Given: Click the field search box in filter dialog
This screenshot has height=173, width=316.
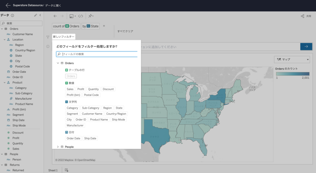Looking at the screenshot, I should (x=99, y=54).
